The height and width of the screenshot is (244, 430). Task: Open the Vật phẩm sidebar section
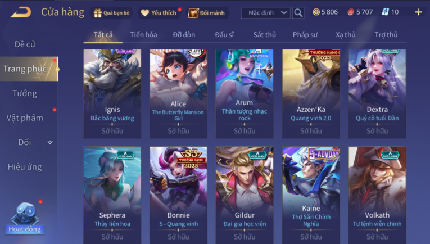[25, 118]
